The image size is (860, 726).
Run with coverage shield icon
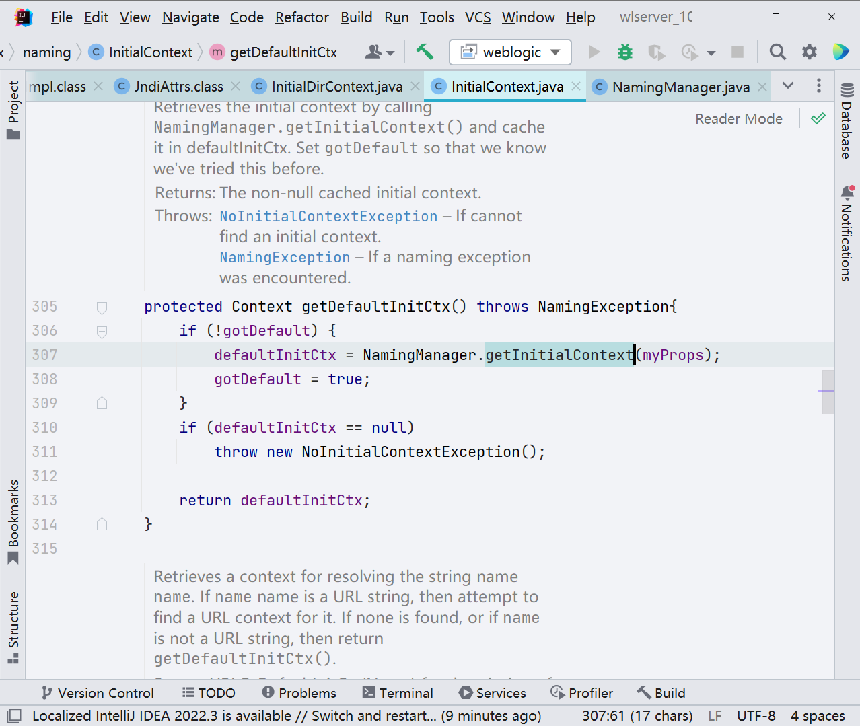pyautogui.click(x=656, y=52)
